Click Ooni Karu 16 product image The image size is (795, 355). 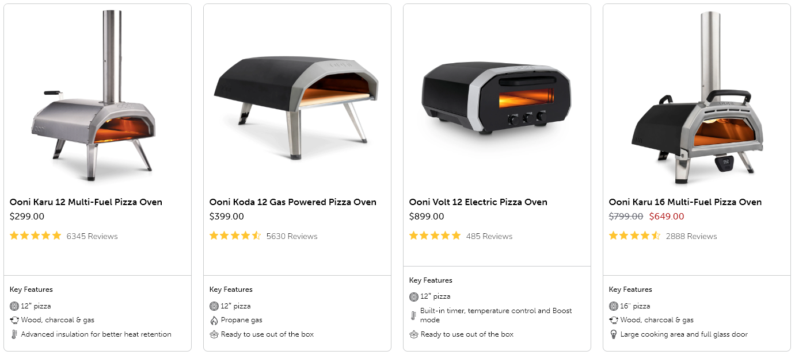point(695,98)
